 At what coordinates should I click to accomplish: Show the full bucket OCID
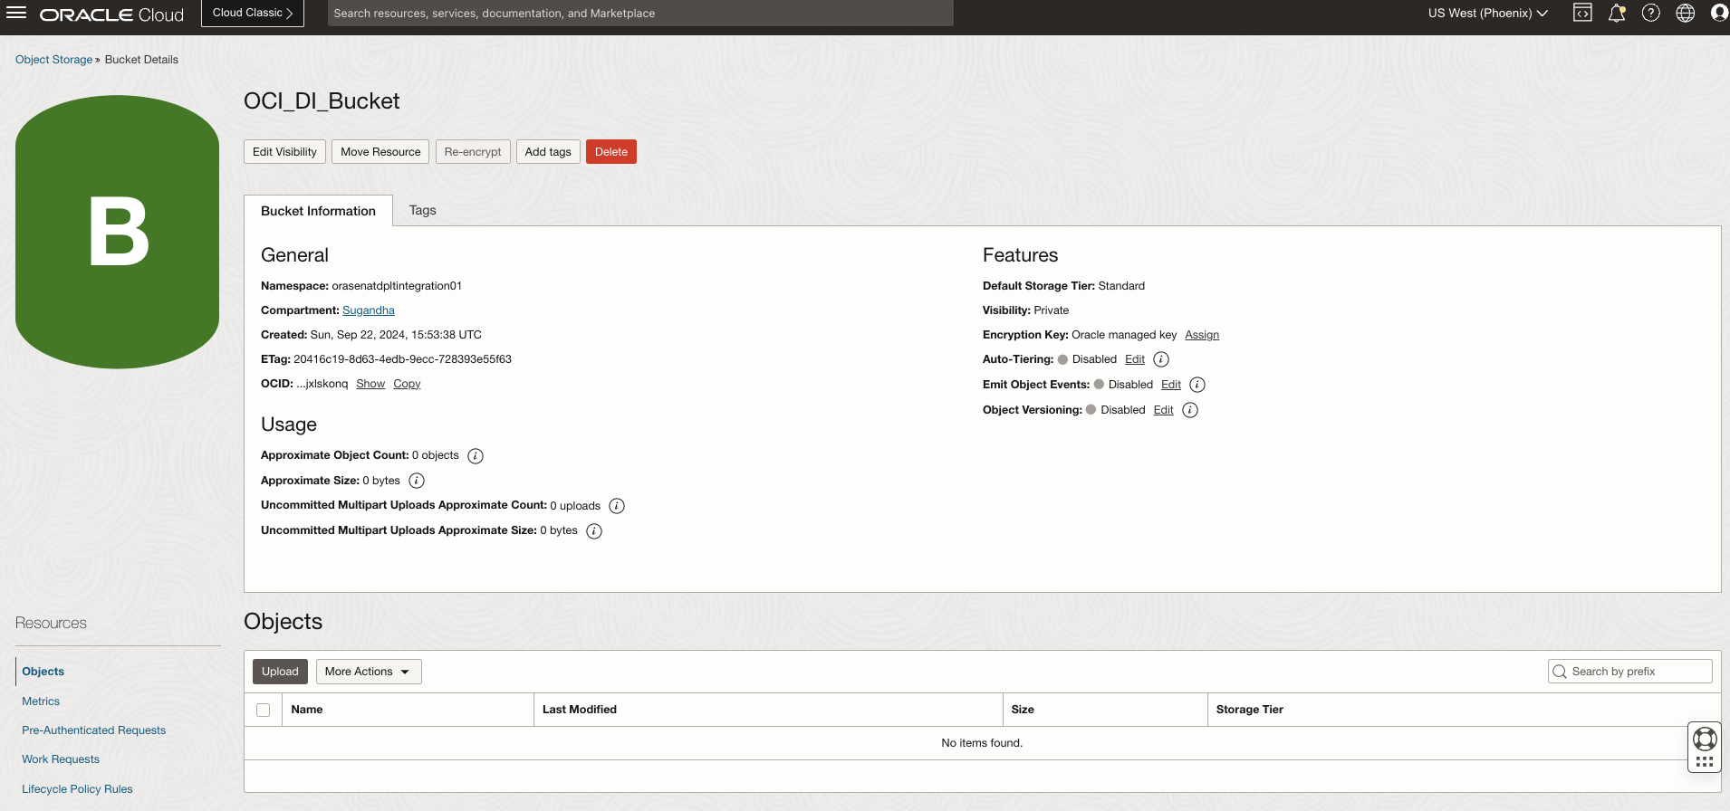point(370,384)
